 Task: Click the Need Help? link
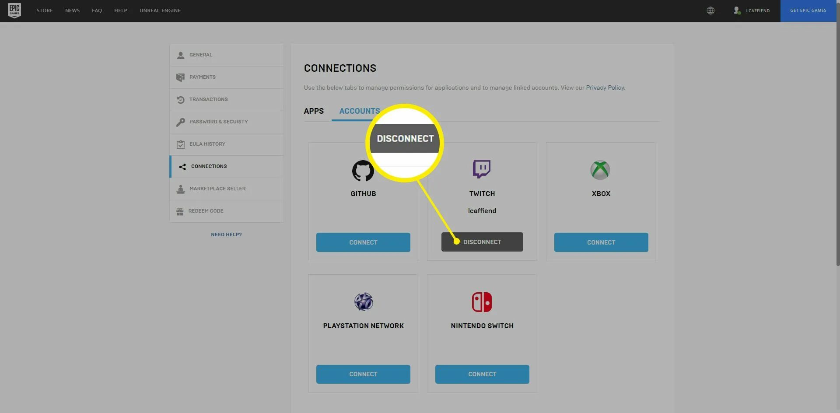(x=226, y=234)
